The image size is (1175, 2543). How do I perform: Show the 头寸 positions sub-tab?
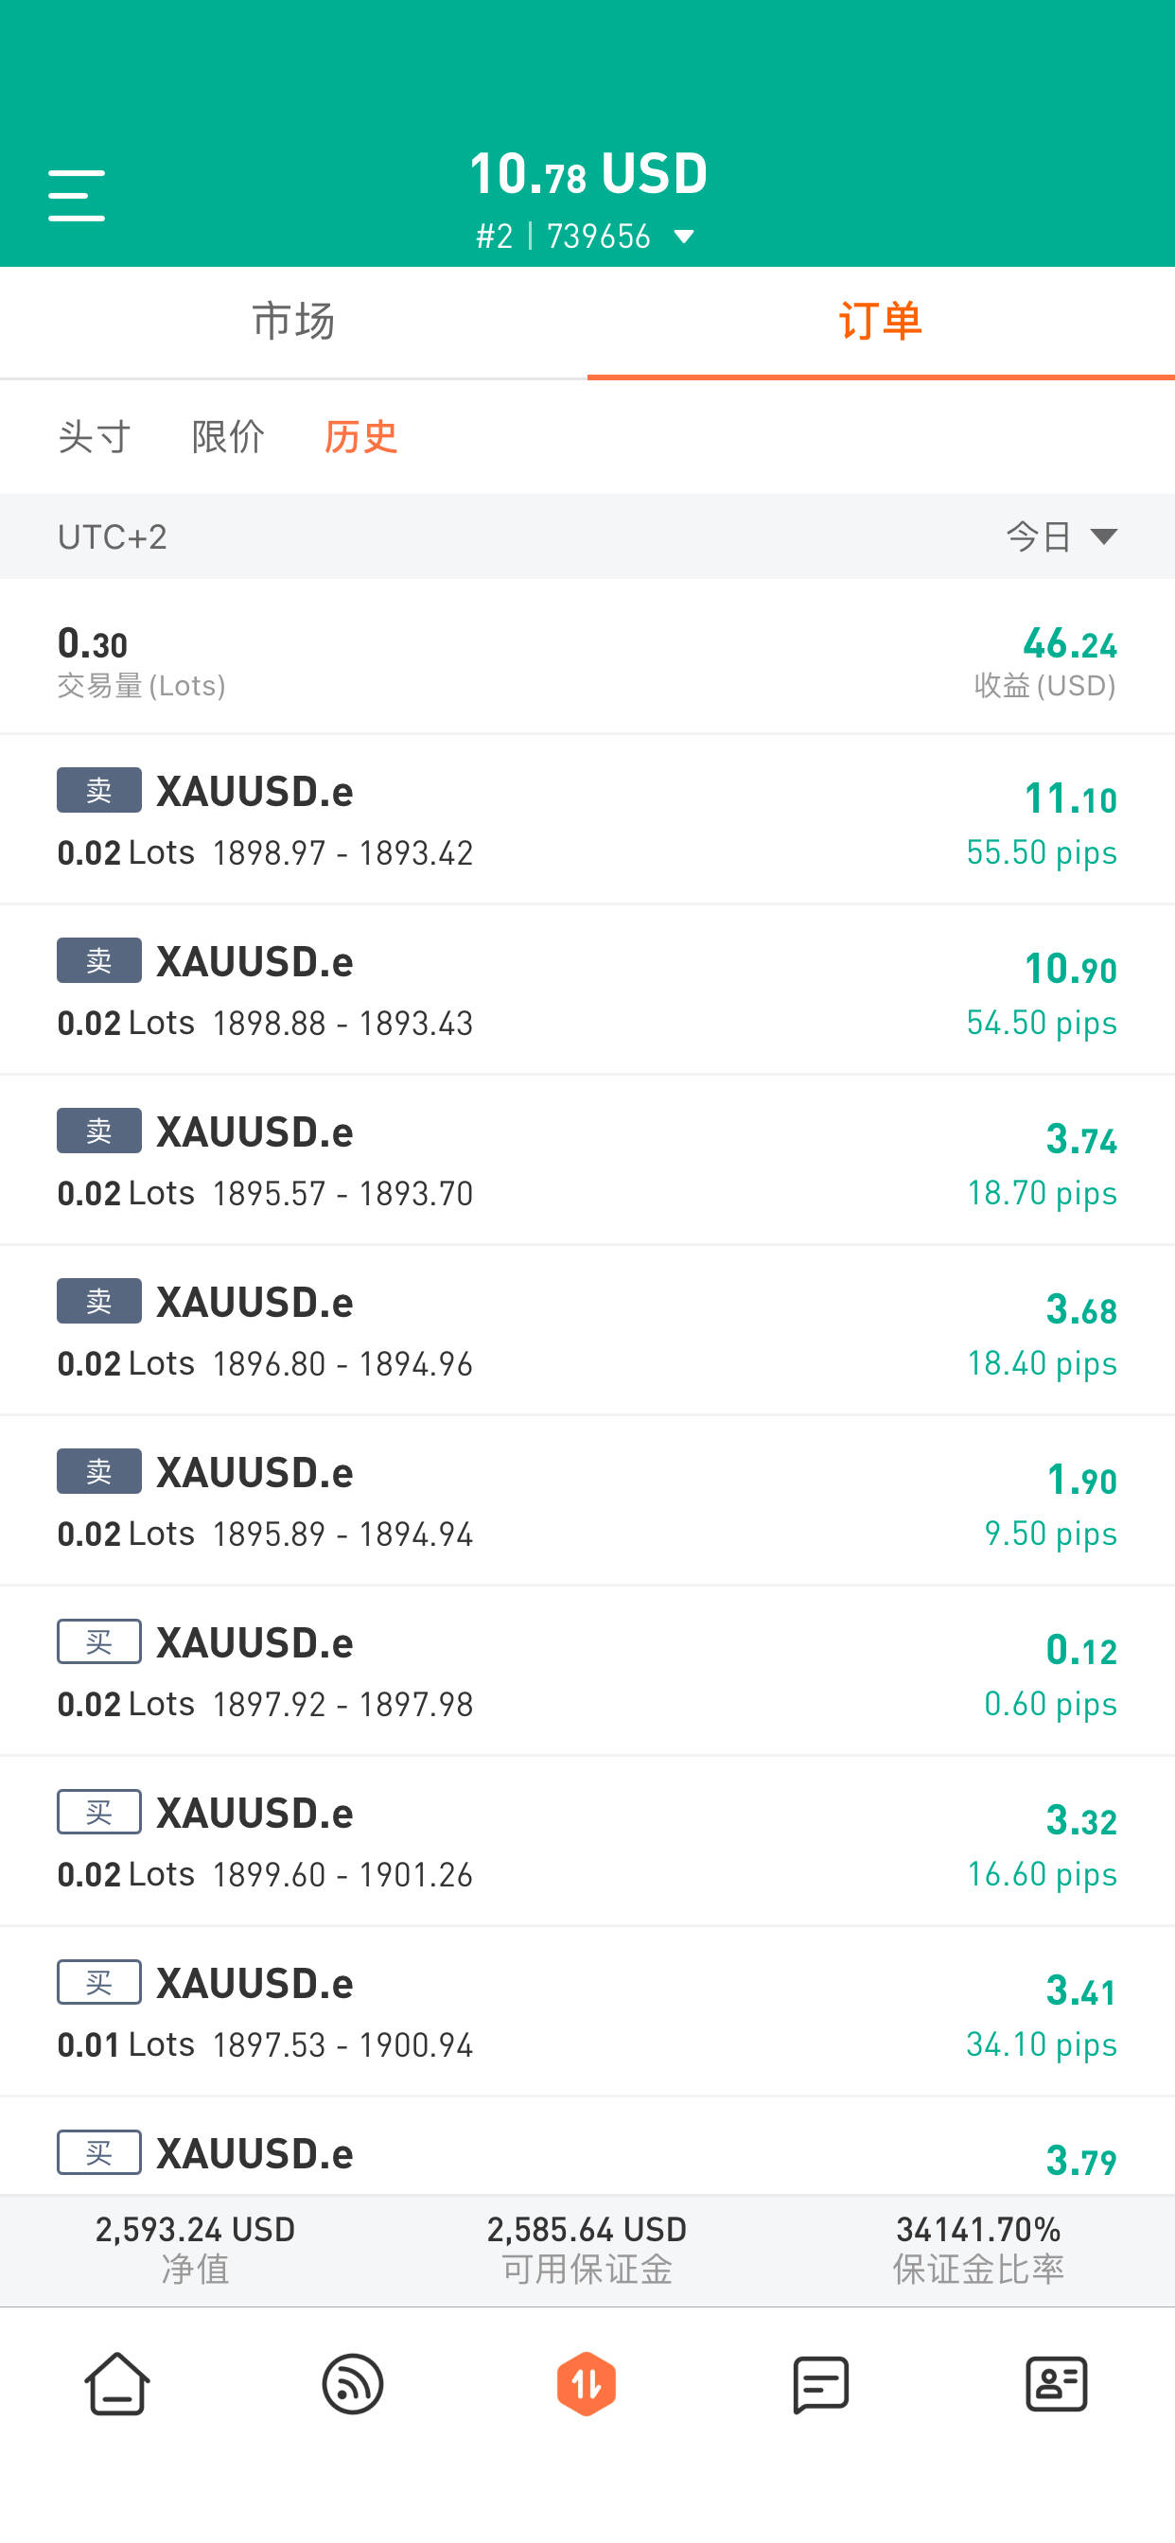(94, 436)
